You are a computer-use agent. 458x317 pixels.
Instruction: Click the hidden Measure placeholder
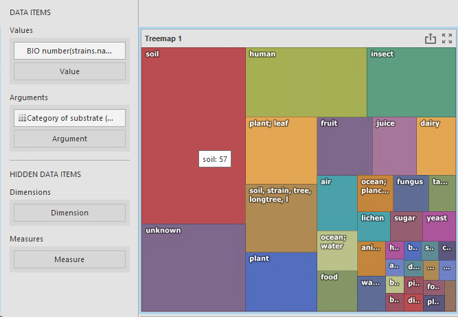69,259
